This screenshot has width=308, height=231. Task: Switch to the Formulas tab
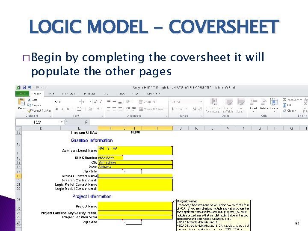click(x=89, y=94)
